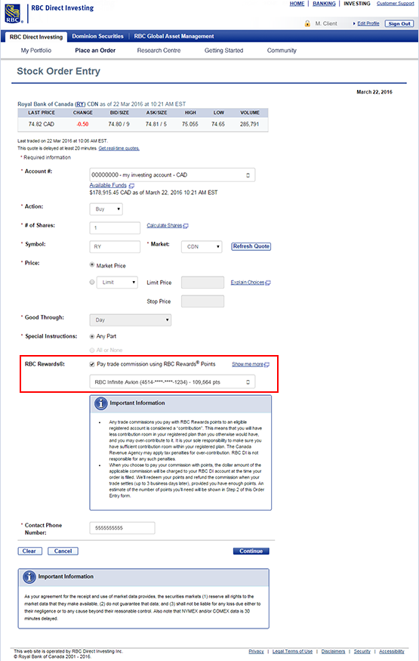The height and width of the screenshot is (661, 419).
Task: Open the Legal Terms of Use link
Action: pyautogui.click(x=292, y=652)
